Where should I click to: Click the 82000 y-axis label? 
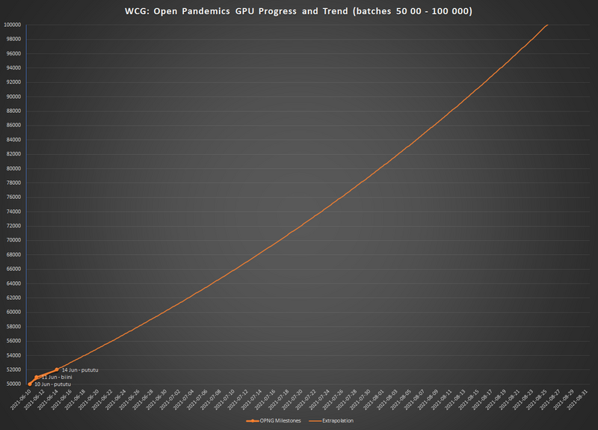click(13, 154)
